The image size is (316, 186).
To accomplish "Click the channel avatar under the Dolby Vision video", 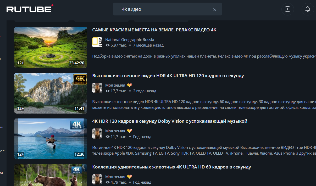I will (x=97, y=134).
